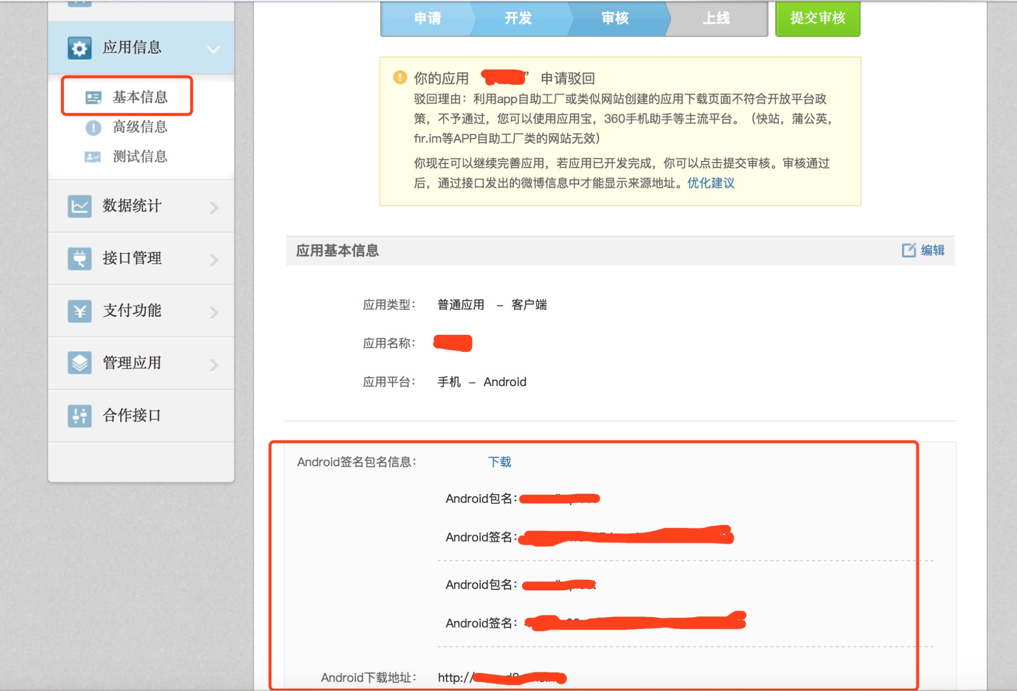Click the 支付功能 yen icon
1017x691 pixels.
[x=79, y=311]
